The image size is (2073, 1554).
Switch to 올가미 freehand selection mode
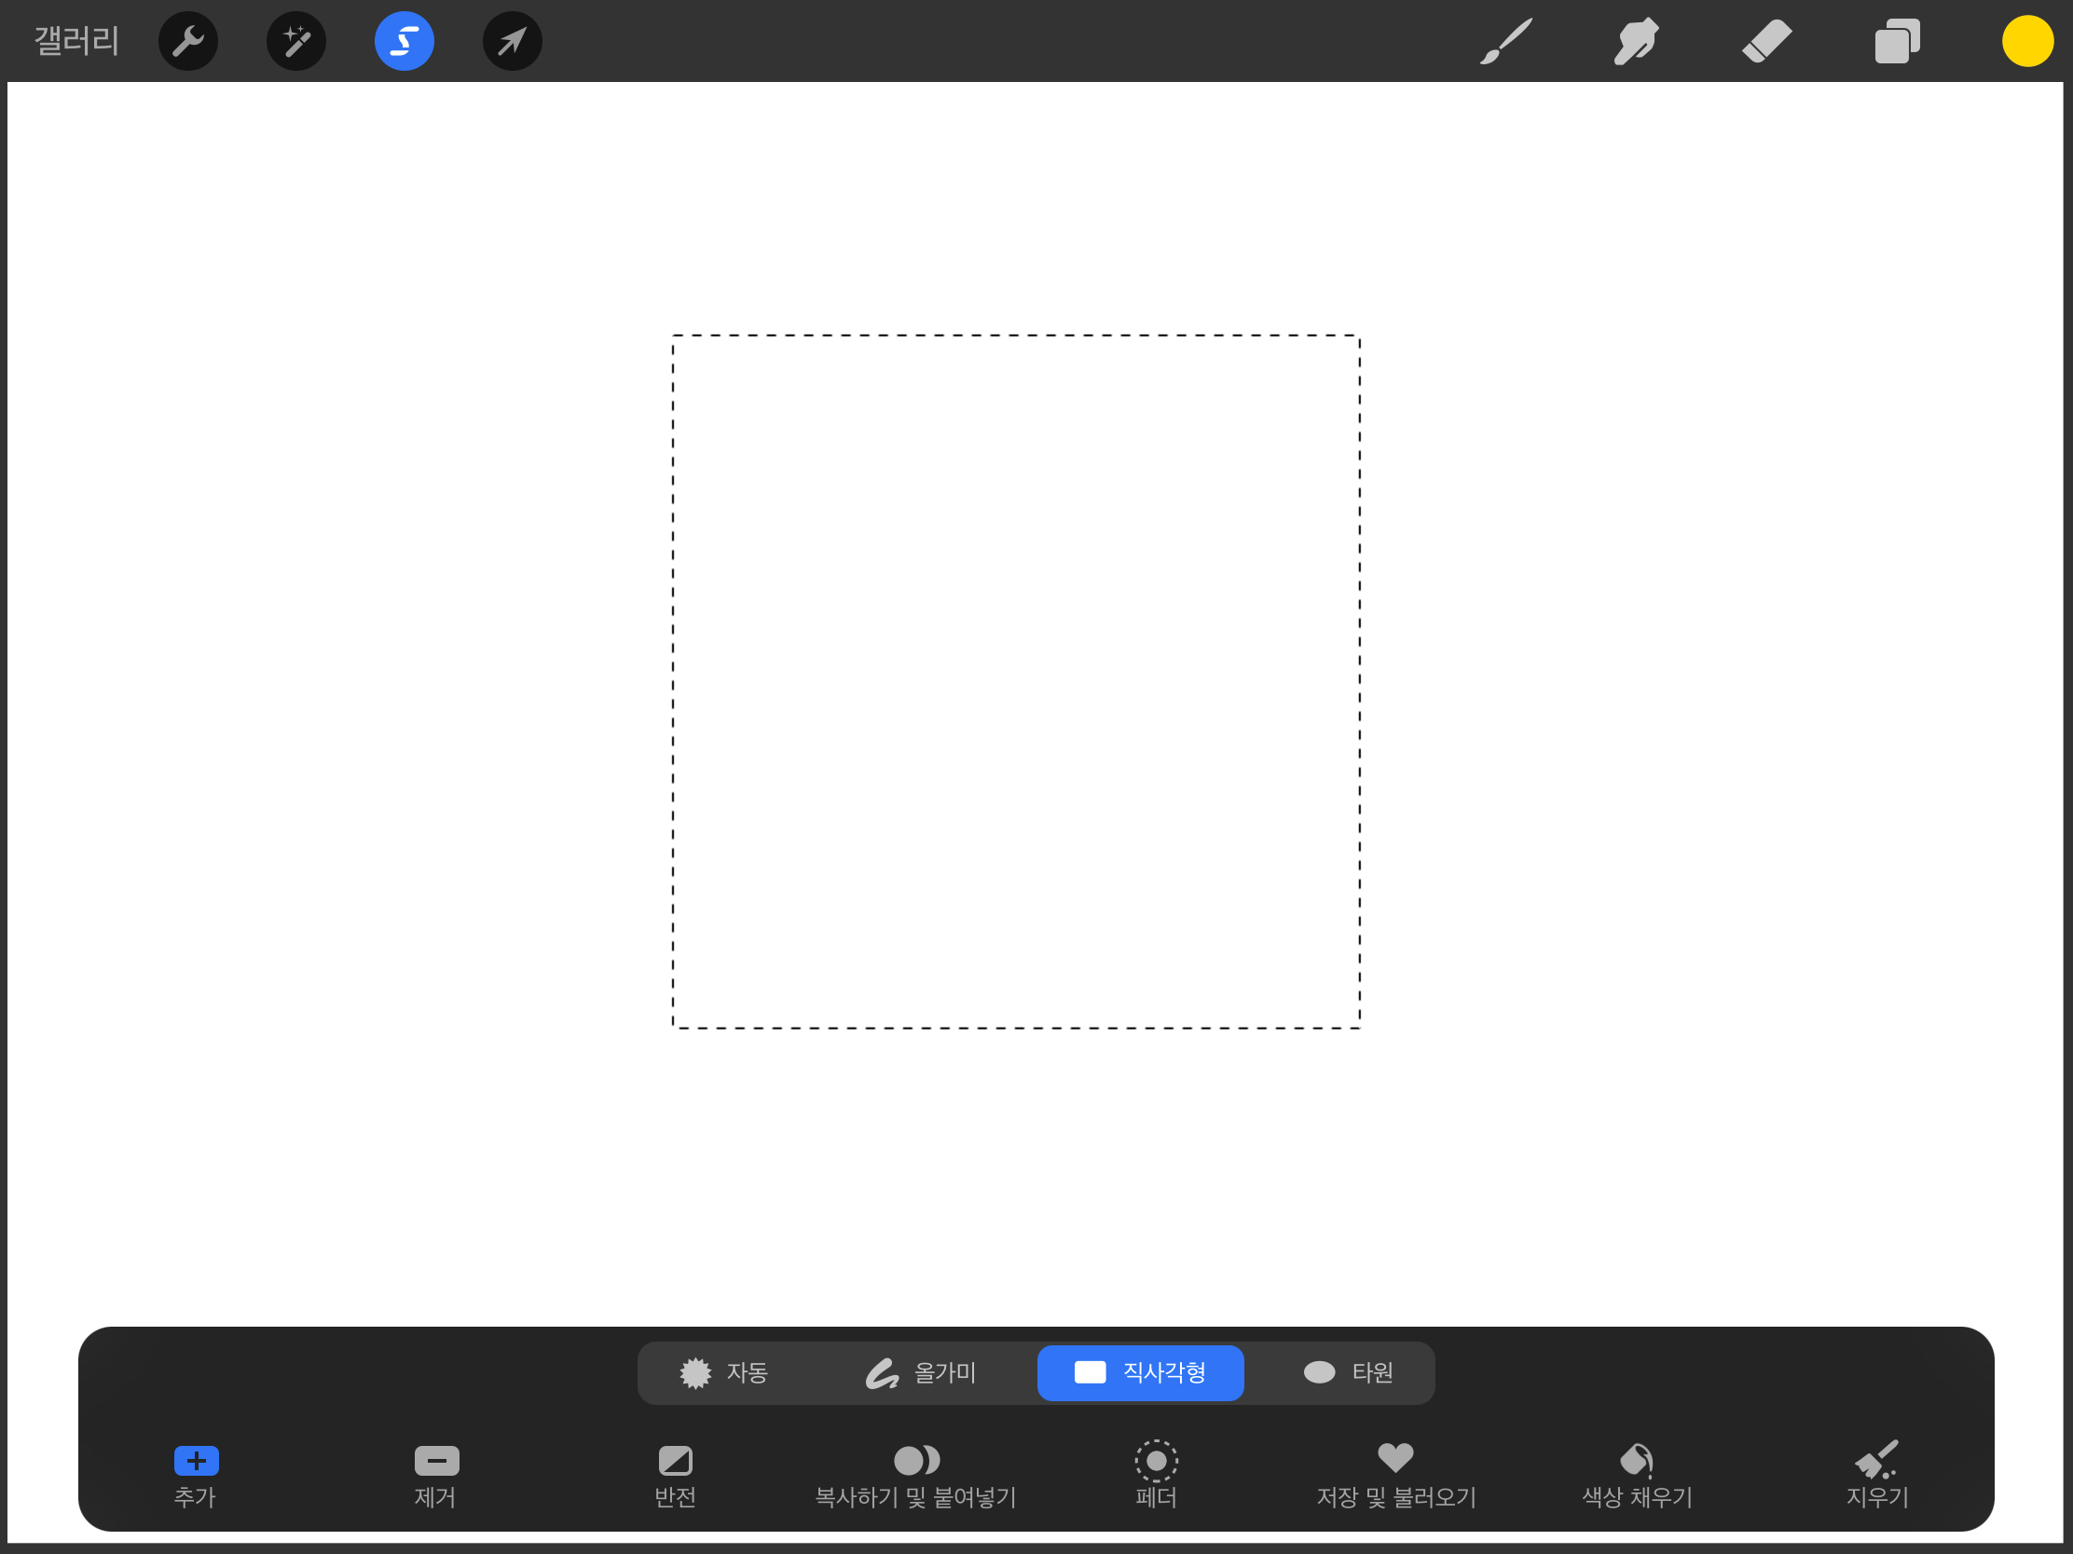(920, 1372)
